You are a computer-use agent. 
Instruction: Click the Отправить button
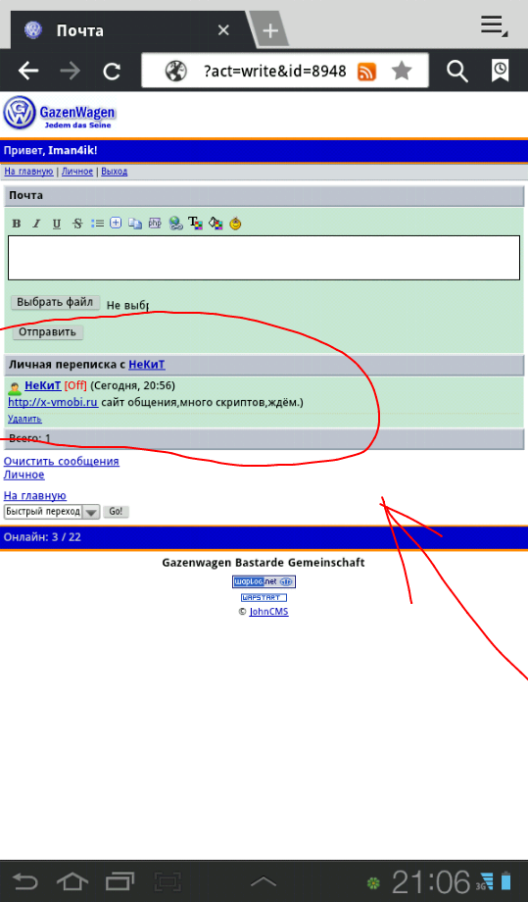[48, 332]
